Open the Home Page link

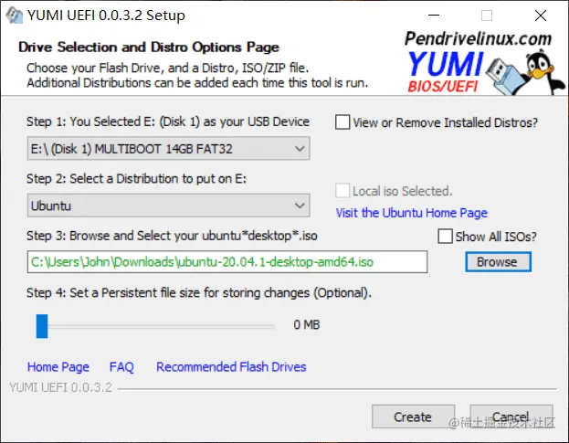coord(58,367)
